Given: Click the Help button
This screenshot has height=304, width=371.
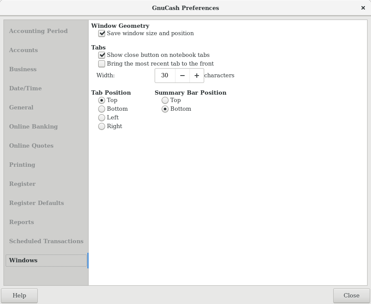Looking at the screenshot, I should click(20, 295).
